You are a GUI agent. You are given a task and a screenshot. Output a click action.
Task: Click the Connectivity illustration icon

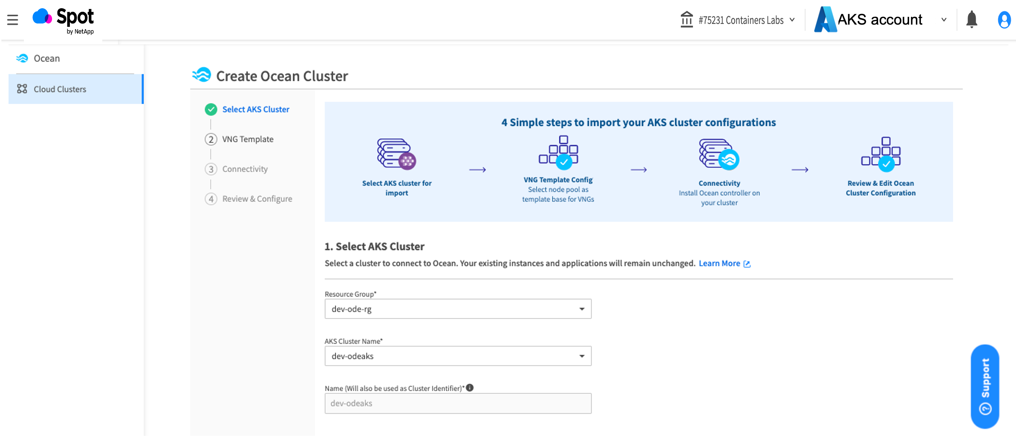pyautogui.click(x=719, y=154)
